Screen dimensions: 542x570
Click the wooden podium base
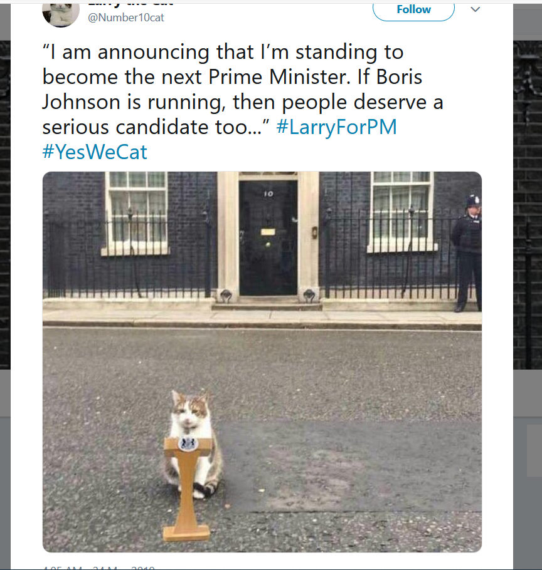(x=186, y=533)
